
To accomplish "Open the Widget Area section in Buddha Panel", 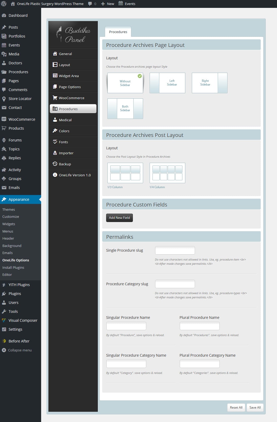I will point(69,76).
